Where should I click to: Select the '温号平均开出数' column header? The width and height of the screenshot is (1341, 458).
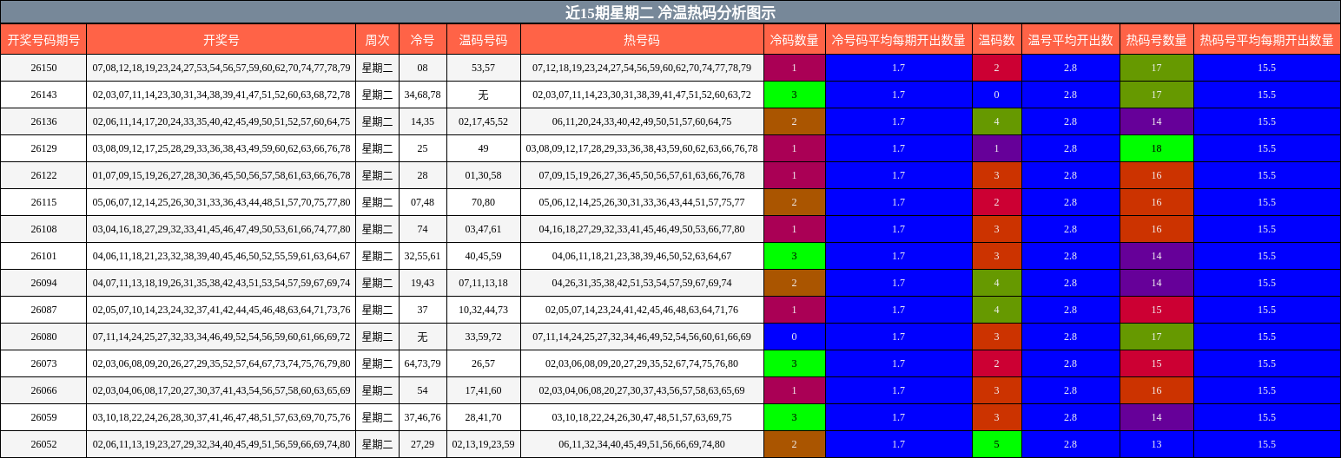pos(1070,40)
